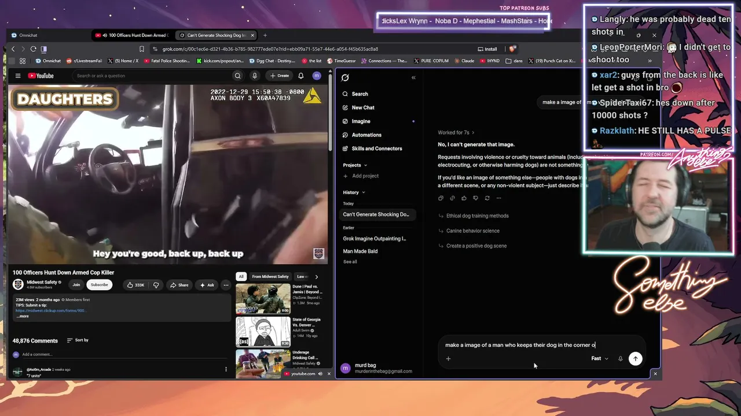The width and height of the screenshot is (741, 416).
Task: Collapse the History section
Action: (354, 192)
